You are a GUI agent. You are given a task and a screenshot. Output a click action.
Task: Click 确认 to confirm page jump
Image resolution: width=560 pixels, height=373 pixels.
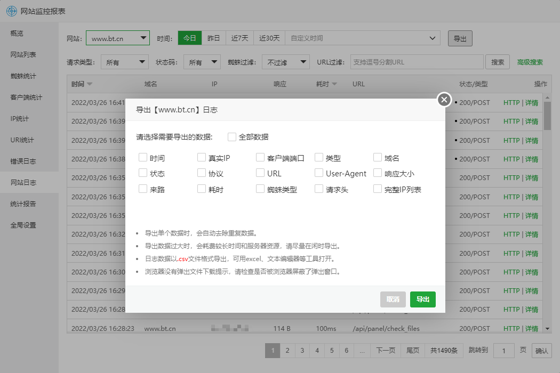pos(542,351)
